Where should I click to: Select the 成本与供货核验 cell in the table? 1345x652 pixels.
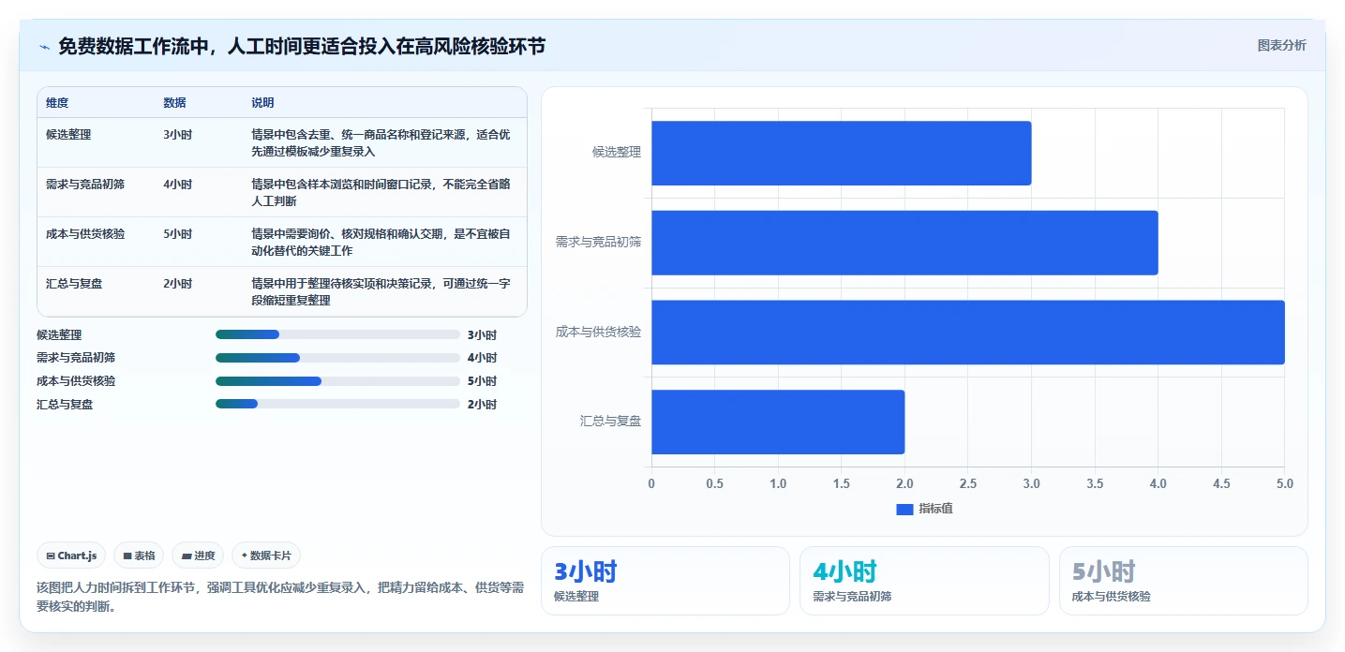85,234
